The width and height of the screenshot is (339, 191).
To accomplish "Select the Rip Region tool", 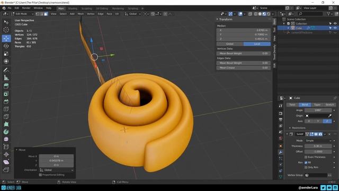I will (6, 170).
